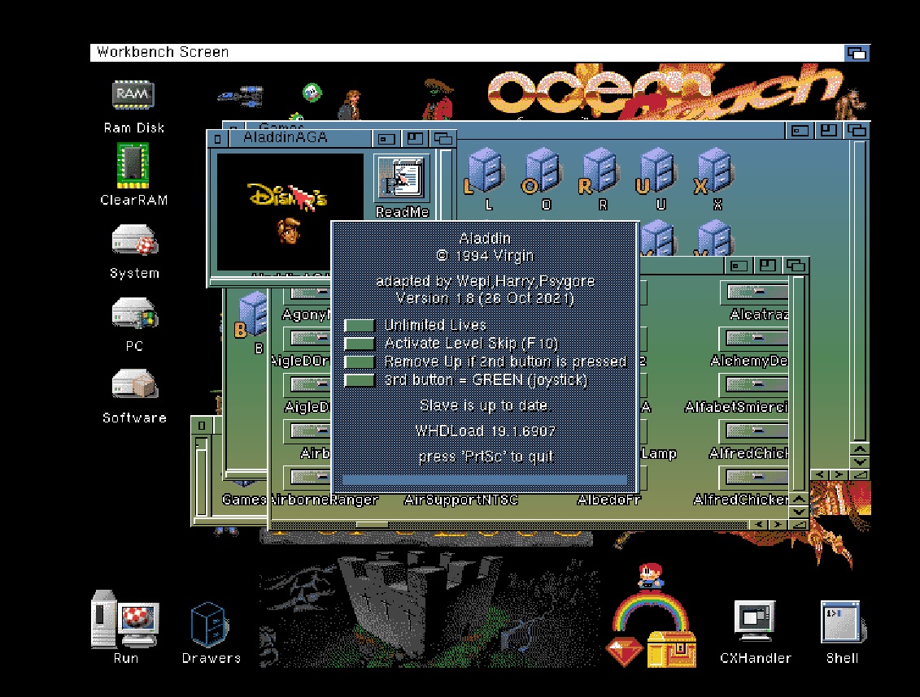The width and height of the screenshot is (920, 697).
Task: Toggle Activate Level Skip (F10) option
Action: [x=359, y=344]
